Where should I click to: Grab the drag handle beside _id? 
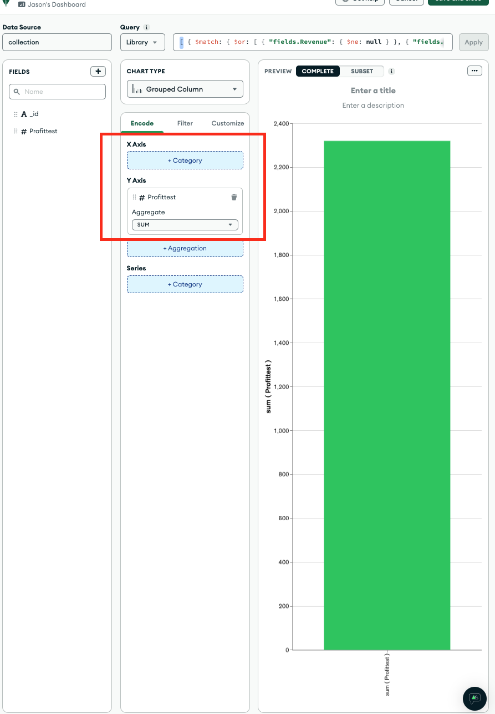(x=16, y=114)
